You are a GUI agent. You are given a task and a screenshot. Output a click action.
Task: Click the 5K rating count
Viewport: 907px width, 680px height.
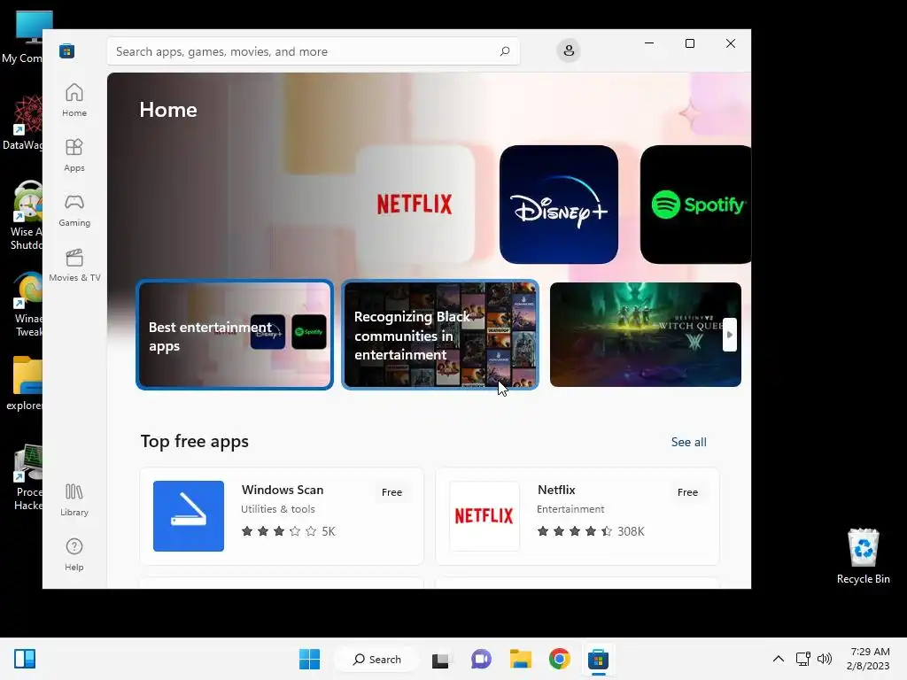(x=329, y=531)
